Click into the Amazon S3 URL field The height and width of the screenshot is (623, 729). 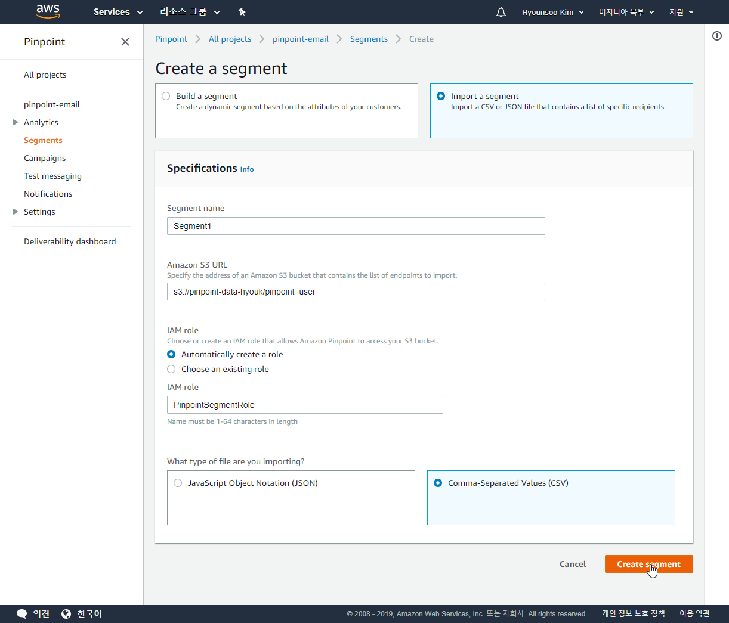tap(356, 292)
